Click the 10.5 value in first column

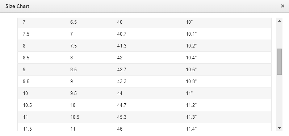click(x=27, y=105)
